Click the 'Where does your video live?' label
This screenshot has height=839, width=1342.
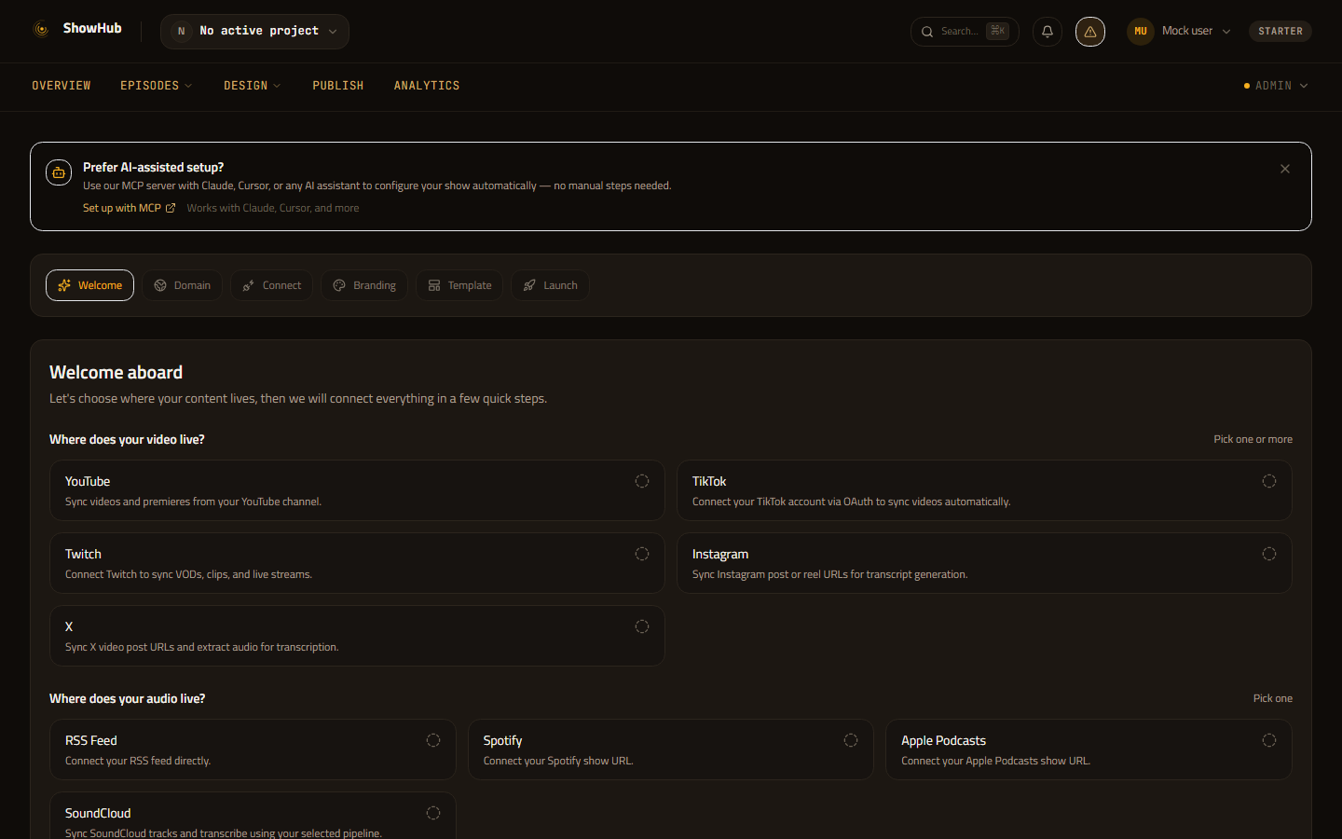tap(127, 439)
